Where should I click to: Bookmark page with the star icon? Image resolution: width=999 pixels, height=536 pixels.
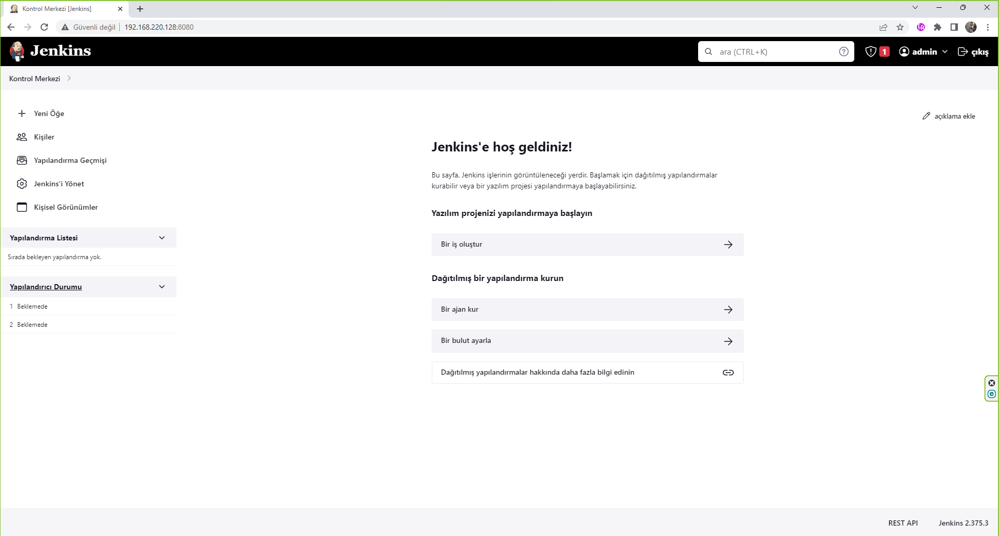900,27
